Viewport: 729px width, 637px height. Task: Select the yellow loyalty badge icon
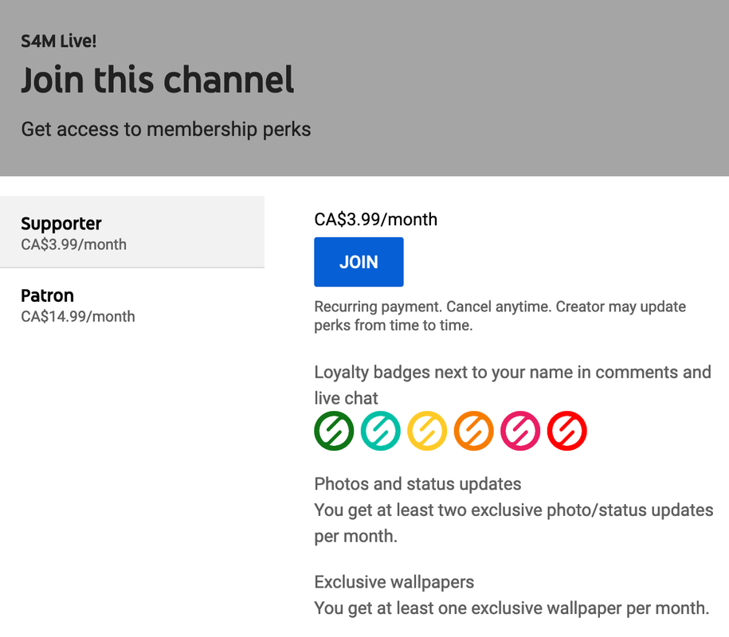click(427, 431)
